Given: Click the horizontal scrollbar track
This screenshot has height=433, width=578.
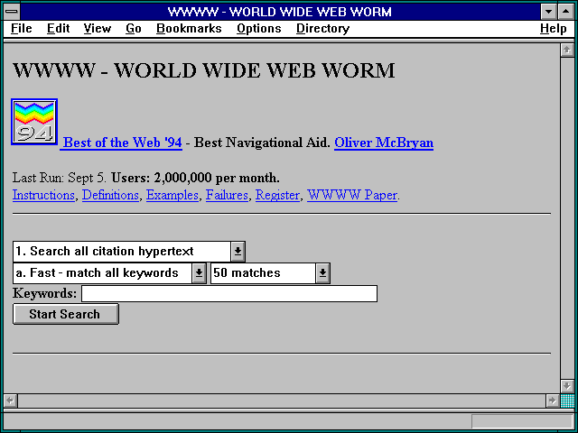Looking at the screenshot, I should [x=282, y=401].
